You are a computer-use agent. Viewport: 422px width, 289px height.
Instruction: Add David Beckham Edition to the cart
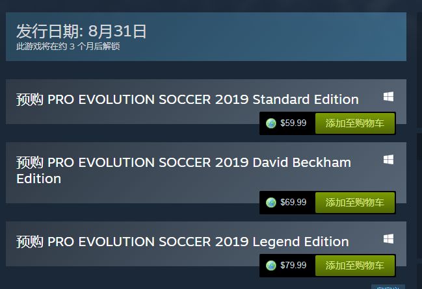click(x=354, y=202)
